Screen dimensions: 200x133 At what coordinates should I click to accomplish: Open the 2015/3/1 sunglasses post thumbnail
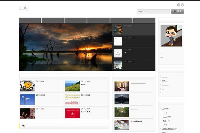click(27, 113)
